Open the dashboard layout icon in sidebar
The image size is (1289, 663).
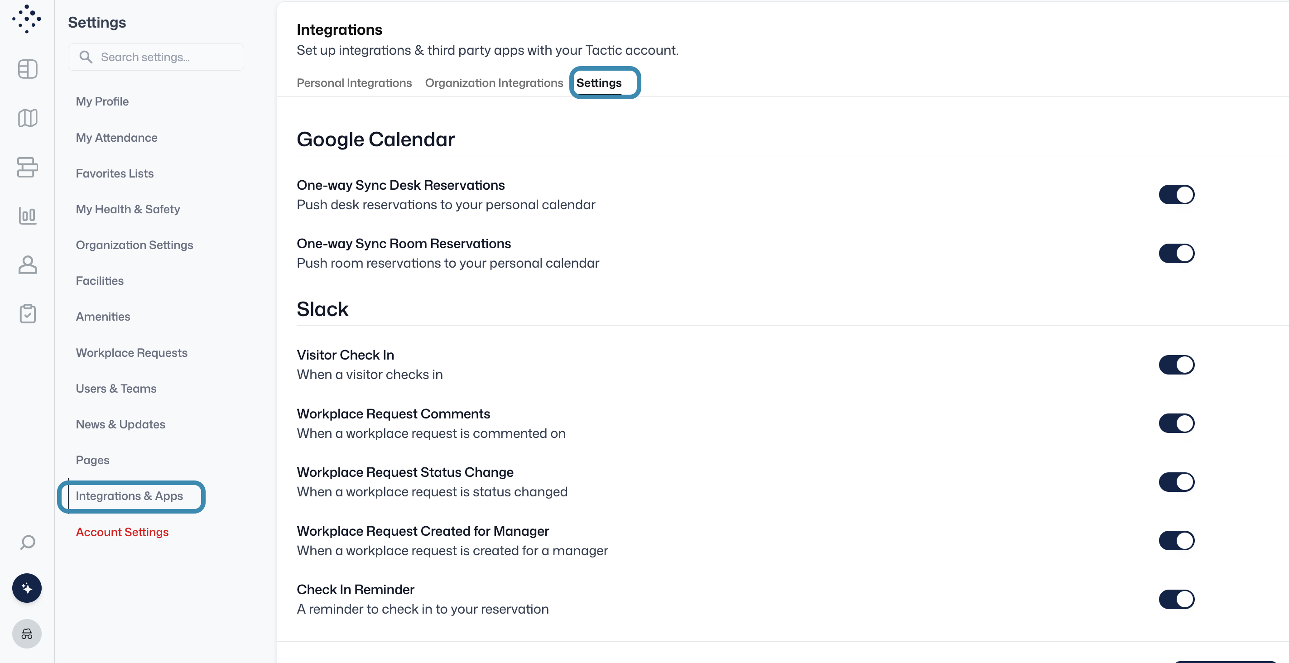[28, 69]
